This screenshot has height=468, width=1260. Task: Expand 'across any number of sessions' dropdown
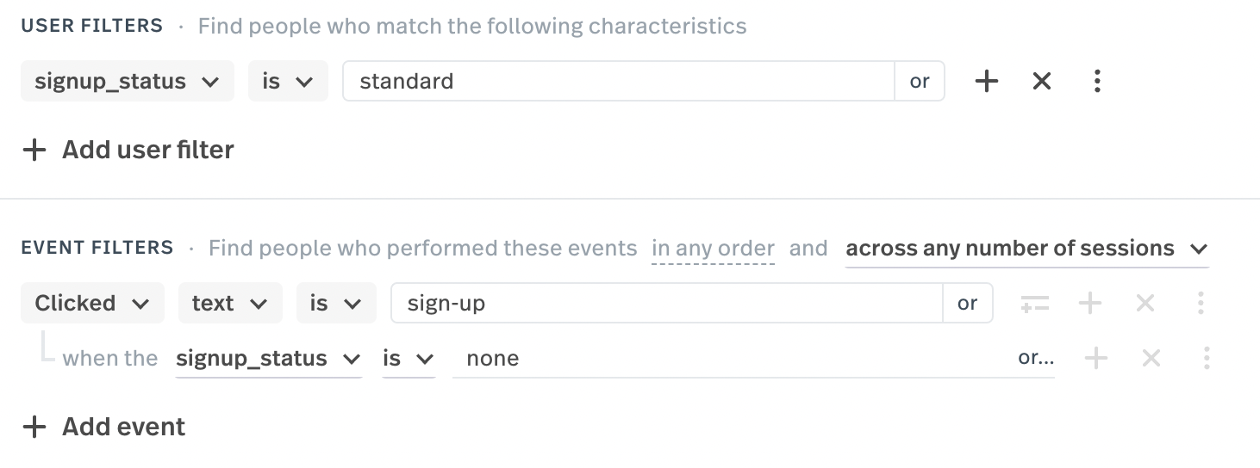click(x=1026, y=249)
